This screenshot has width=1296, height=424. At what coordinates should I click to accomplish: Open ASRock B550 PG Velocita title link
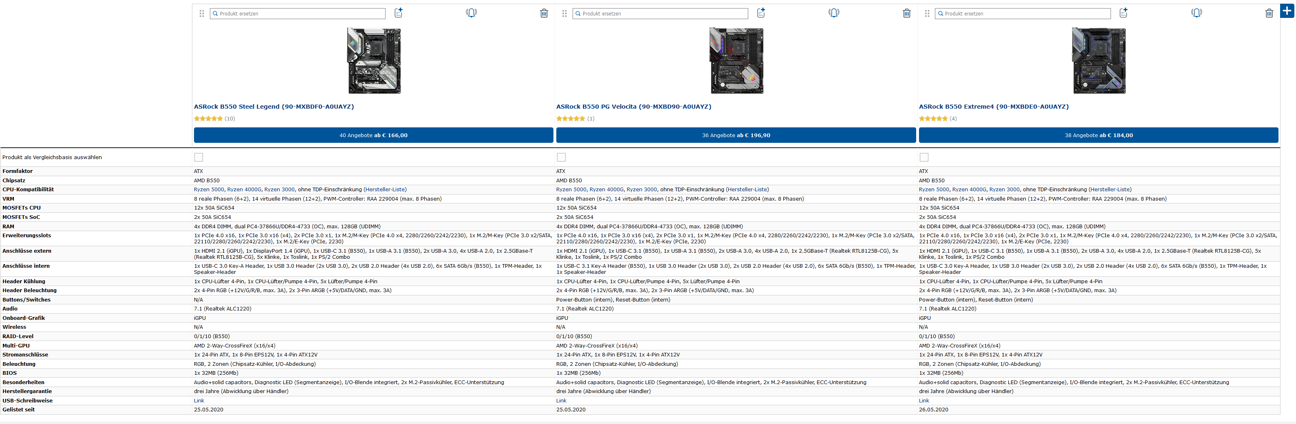[633, 107]
